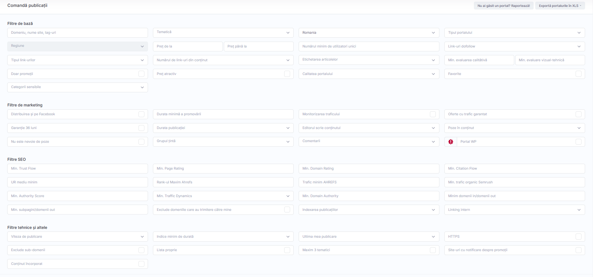Click Nu ai găsit un portal? Raportează! button
This screenshot has height=277, width=593.
(x=503, y=6)
